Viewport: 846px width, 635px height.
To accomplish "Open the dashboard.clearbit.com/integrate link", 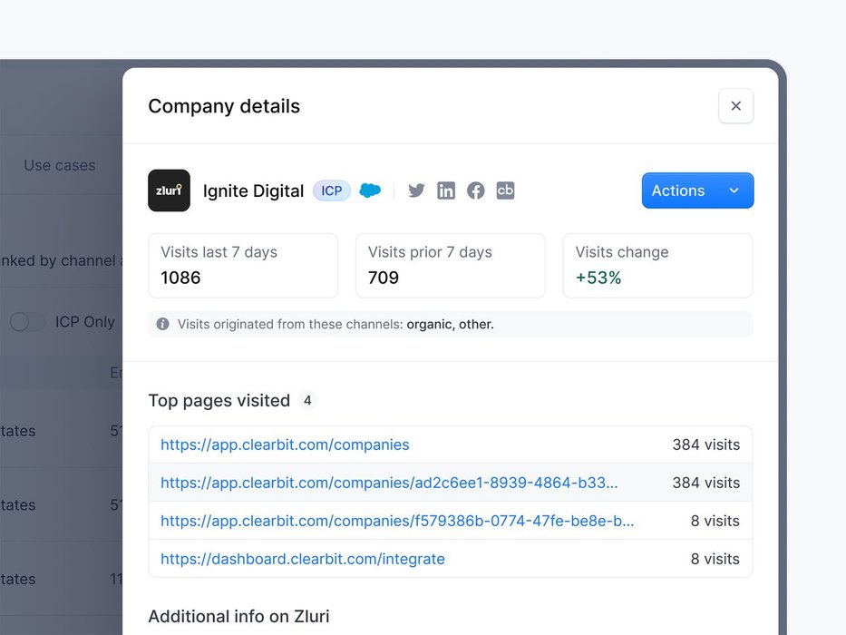I will [x=303, y=559].
